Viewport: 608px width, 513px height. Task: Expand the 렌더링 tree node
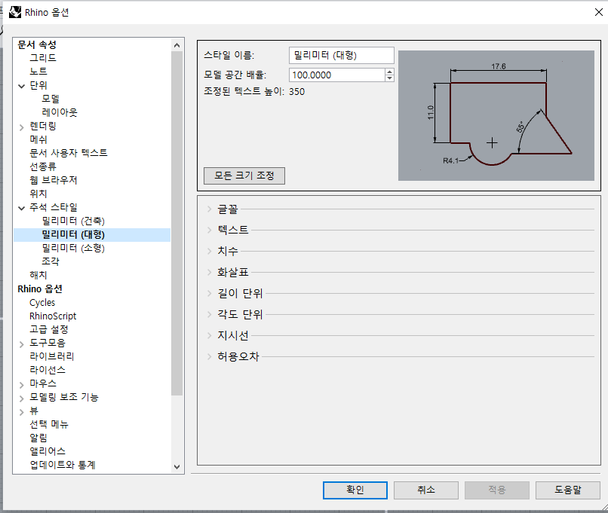[22, 127]
